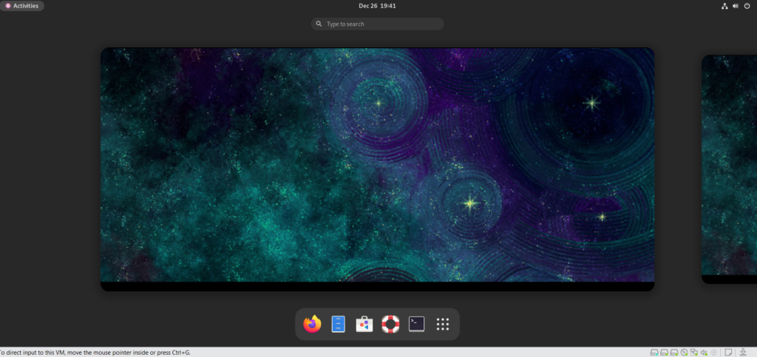Open the VM message log note icon
757x357 pixels.
tap(728, 352)
